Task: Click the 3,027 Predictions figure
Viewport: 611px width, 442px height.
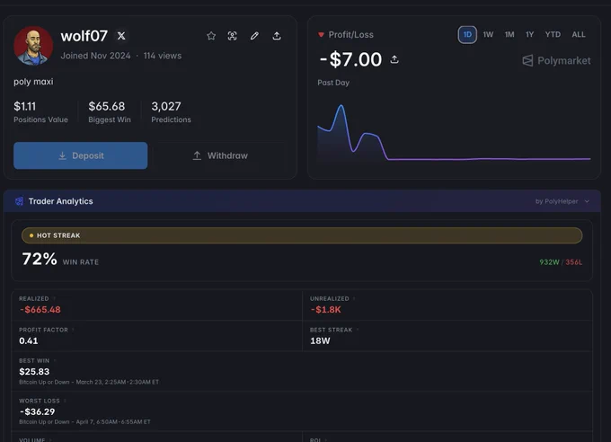Action: point(166,106)
